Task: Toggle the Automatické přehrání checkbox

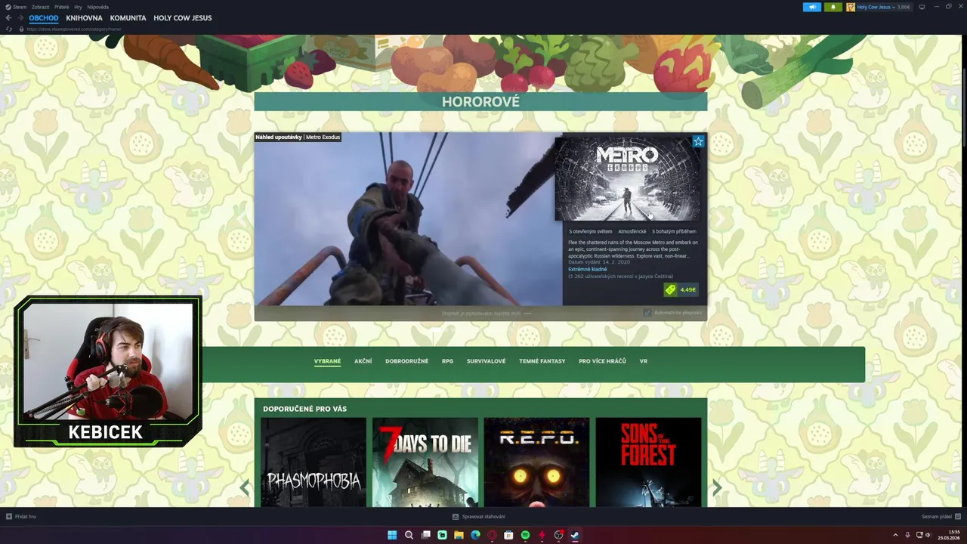Action: point(647,313)
